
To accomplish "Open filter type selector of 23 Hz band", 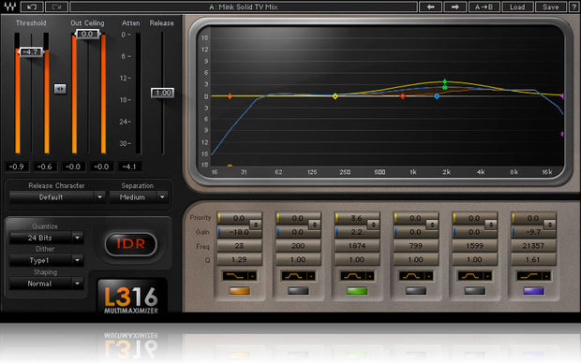I will coord(239,276).
